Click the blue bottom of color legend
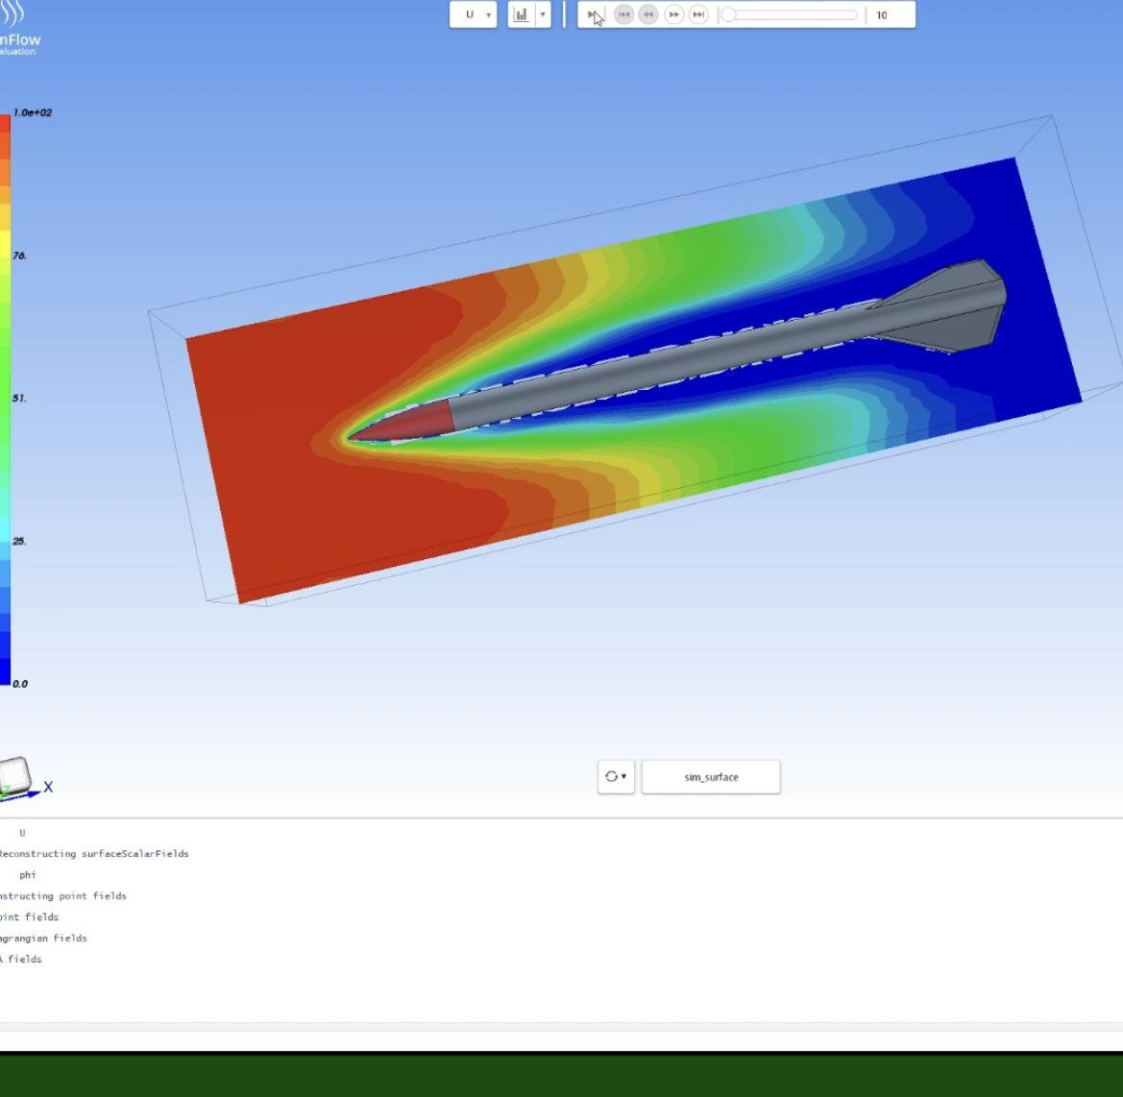The height and width of the screenshot is (1097, 1123). [5, 670]
